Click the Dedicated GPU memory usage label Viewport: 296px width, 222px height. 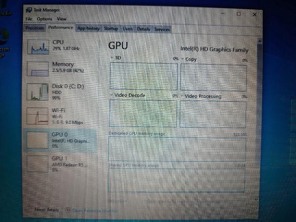tap(137, 134)
